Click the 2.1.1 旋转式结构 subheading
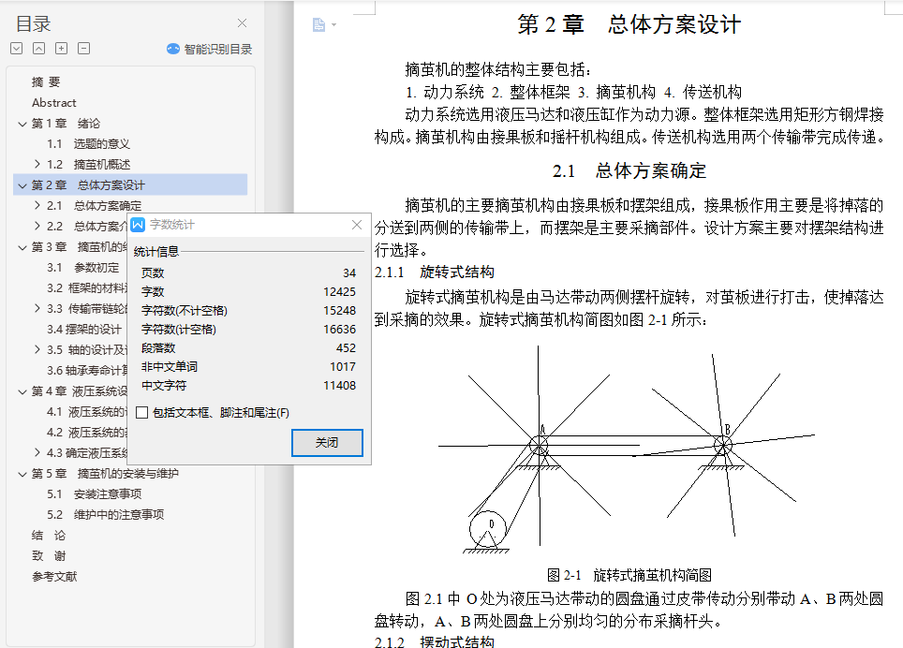The height and width of the screenshot is (648, 903). click(435, 272)
